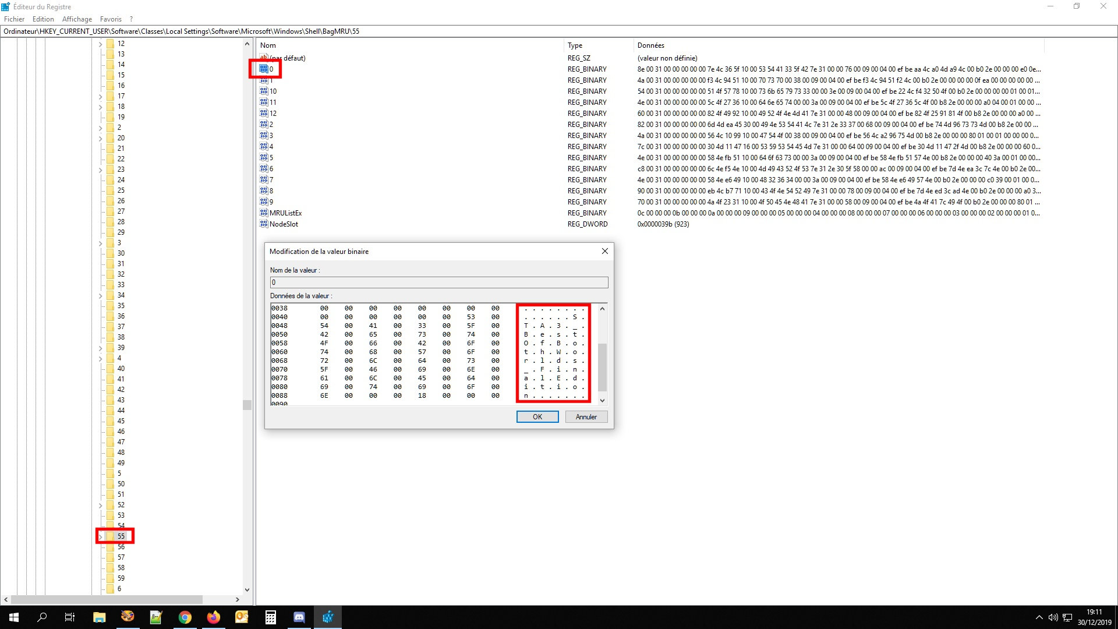Open Calculator from the taskbar
This screenshot has width=1118, height=629.
click(271, 617)
